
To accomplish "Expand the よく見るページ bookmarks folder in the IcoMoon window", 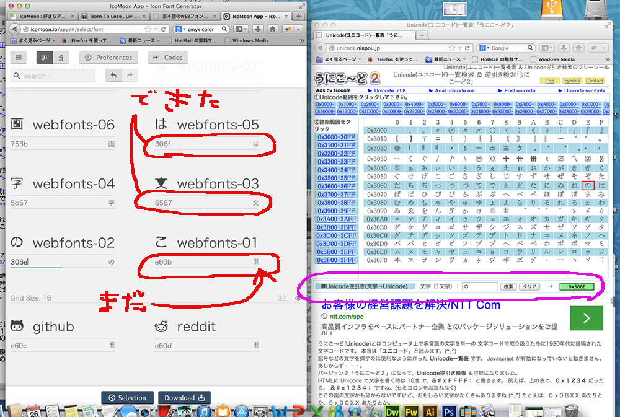I will tap(31, 41).
